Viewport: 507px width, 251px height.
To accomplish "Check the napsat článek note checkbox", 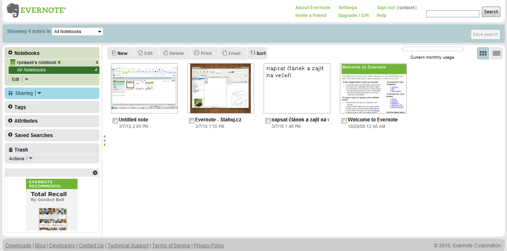I will 268,121.
